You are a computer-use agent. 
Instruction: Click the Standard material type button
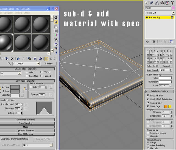(49, 64)
